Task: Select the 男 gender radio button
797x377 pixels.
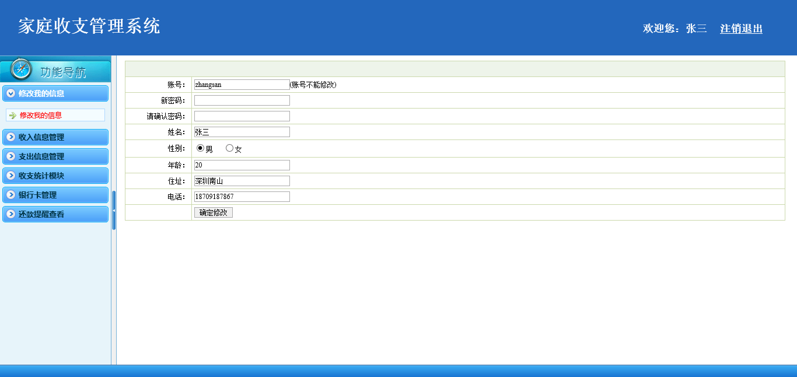Action: point(201,148)
